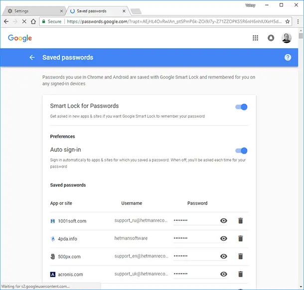Disable Smart Lock for Passwords toggle
Screen dimensions: 304x290
click(x=241, y=107)
